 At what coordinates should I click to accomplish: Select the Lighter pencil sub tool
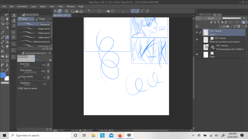(x=34, y=37)
